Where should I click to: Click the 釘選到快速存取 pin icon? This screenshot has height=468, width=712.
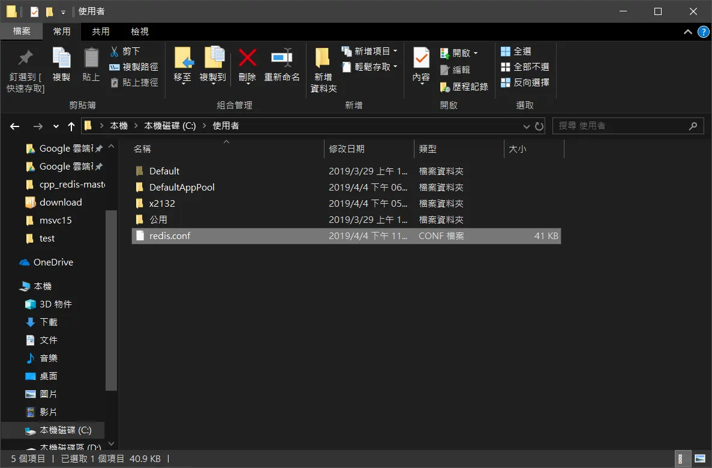click(25, 58)
